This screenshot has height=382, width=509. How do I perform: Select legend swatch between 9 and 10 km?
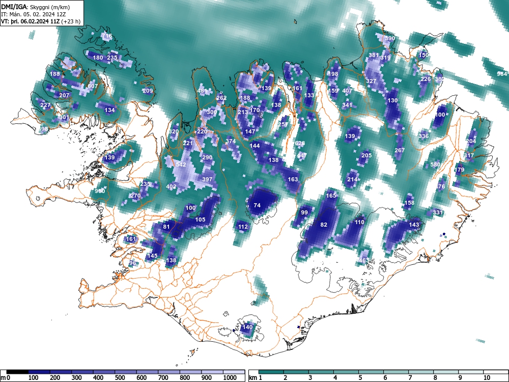471,372
